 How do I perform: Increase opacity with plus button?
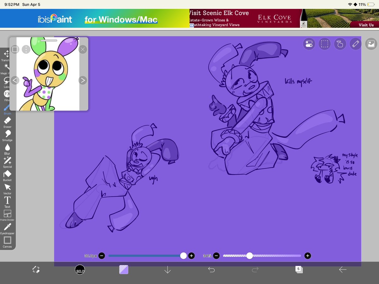coord(308,256)
